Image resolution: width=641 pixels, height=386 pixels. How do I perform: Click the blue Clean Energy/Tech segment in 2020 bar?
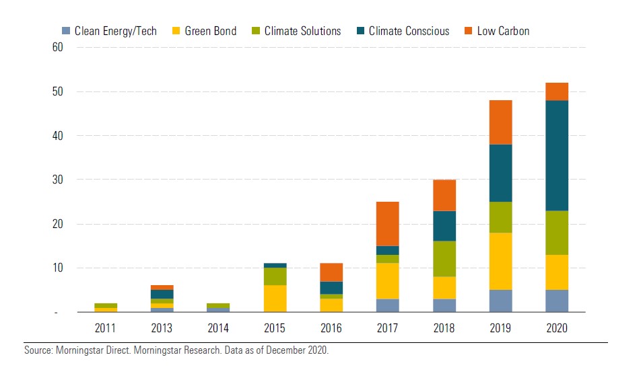(557, 301)
